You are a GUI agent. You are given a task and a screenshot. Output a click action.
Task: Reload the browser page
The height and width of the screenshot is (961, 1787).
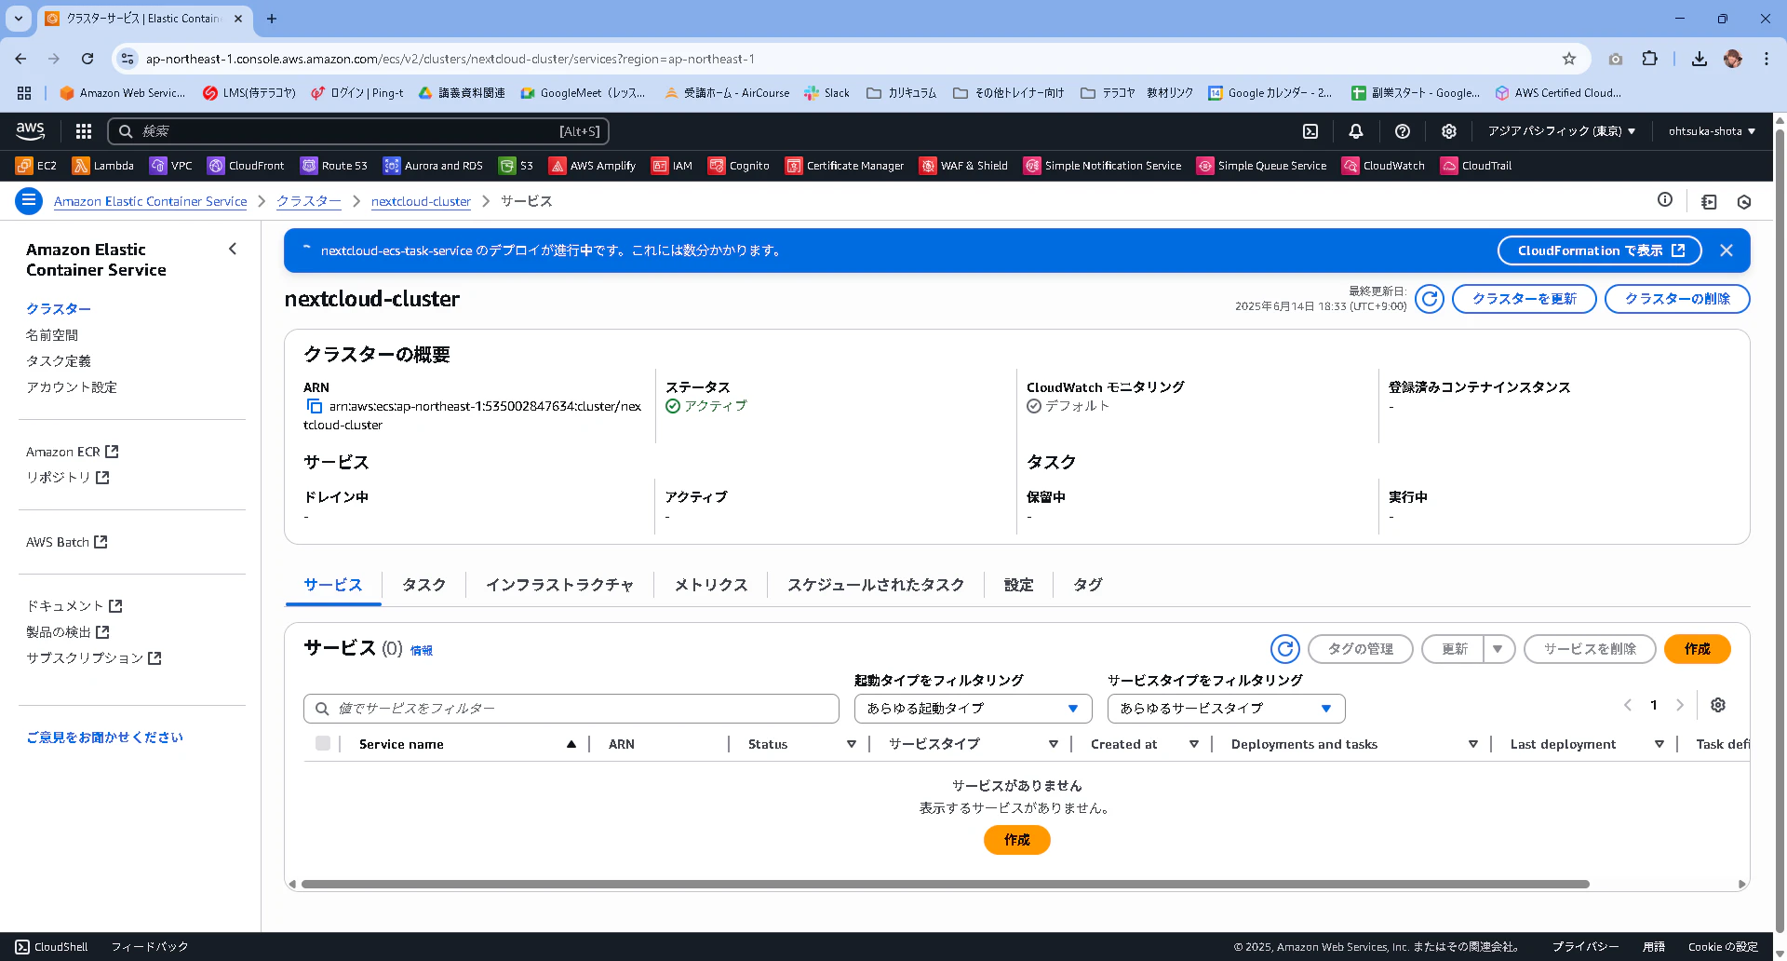click(87, 59)
